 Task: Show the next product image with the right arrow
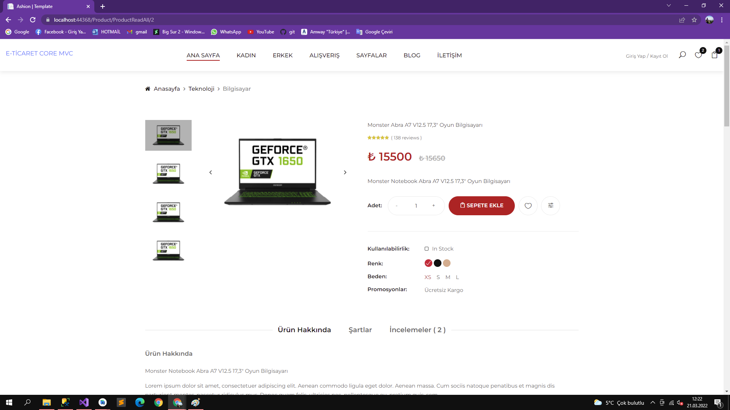click(x=345, y=172)
